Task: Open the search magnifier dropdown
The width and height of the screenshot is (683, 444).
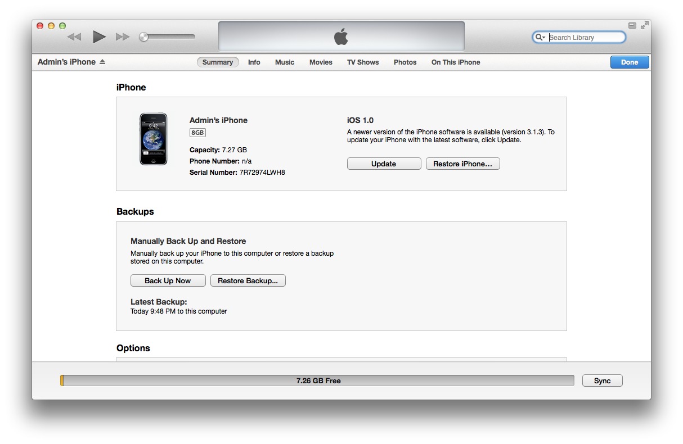Action: click(x=540, y=37)
